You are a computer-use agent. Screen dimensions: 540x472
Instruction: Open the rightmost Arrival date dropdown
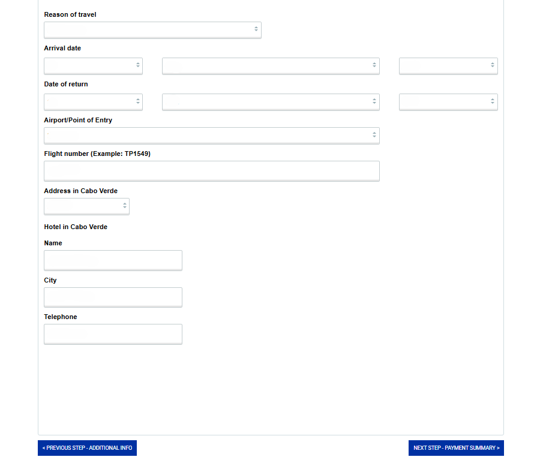(x=448, y=66)
